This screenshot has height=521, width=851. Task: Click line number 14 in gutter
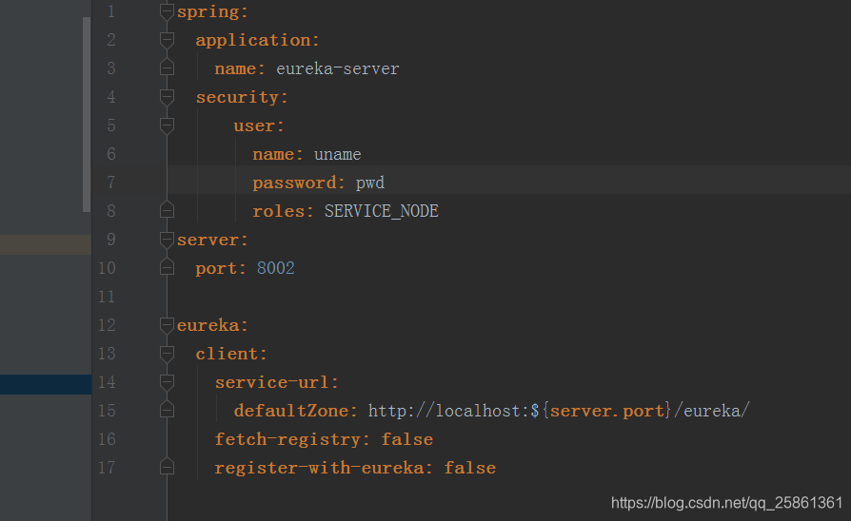tap(107, 381)
